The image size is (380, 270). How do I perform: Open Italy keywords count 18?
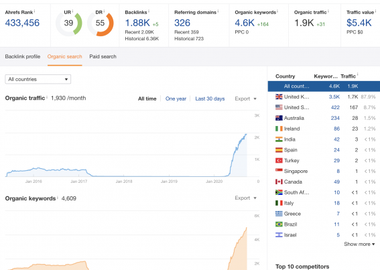(x=337, y=203)
